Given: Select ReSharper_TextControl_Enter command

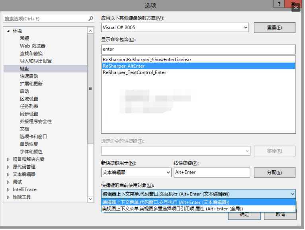Looking at the screenshot, I should point(198,72).
